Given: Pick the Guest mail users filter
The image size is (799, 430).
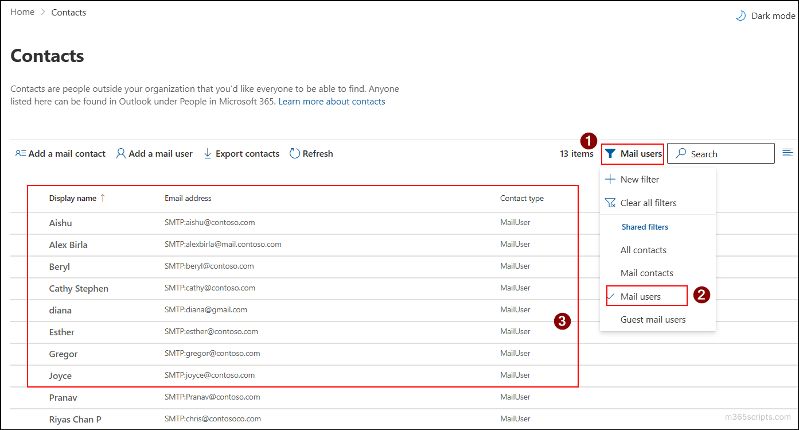Looking at the screenshot, I should pyautogui.click(x=653, y=320).
